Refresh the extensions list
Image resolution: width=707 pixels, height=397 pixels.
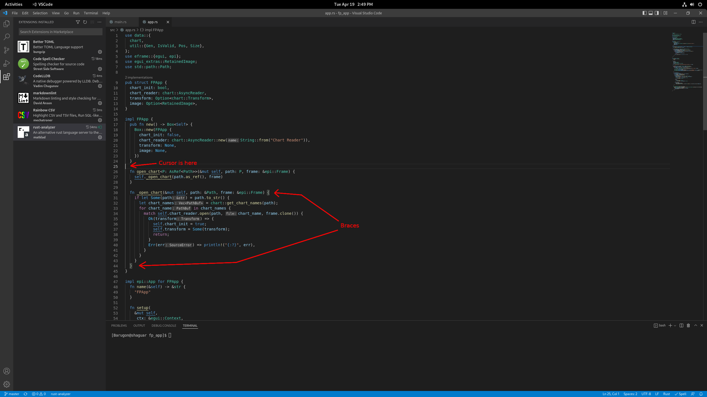click(85, 22)
